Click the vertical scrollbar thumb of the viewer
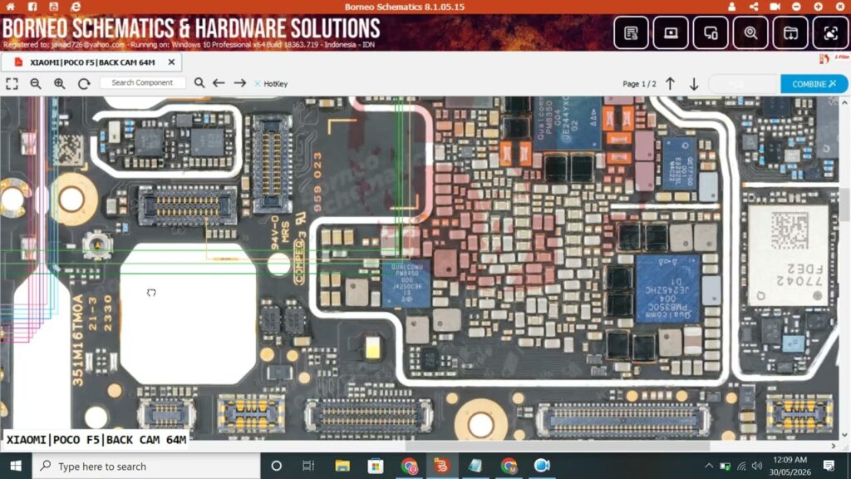This screenshot has width=851, height=479. point(845,204)
